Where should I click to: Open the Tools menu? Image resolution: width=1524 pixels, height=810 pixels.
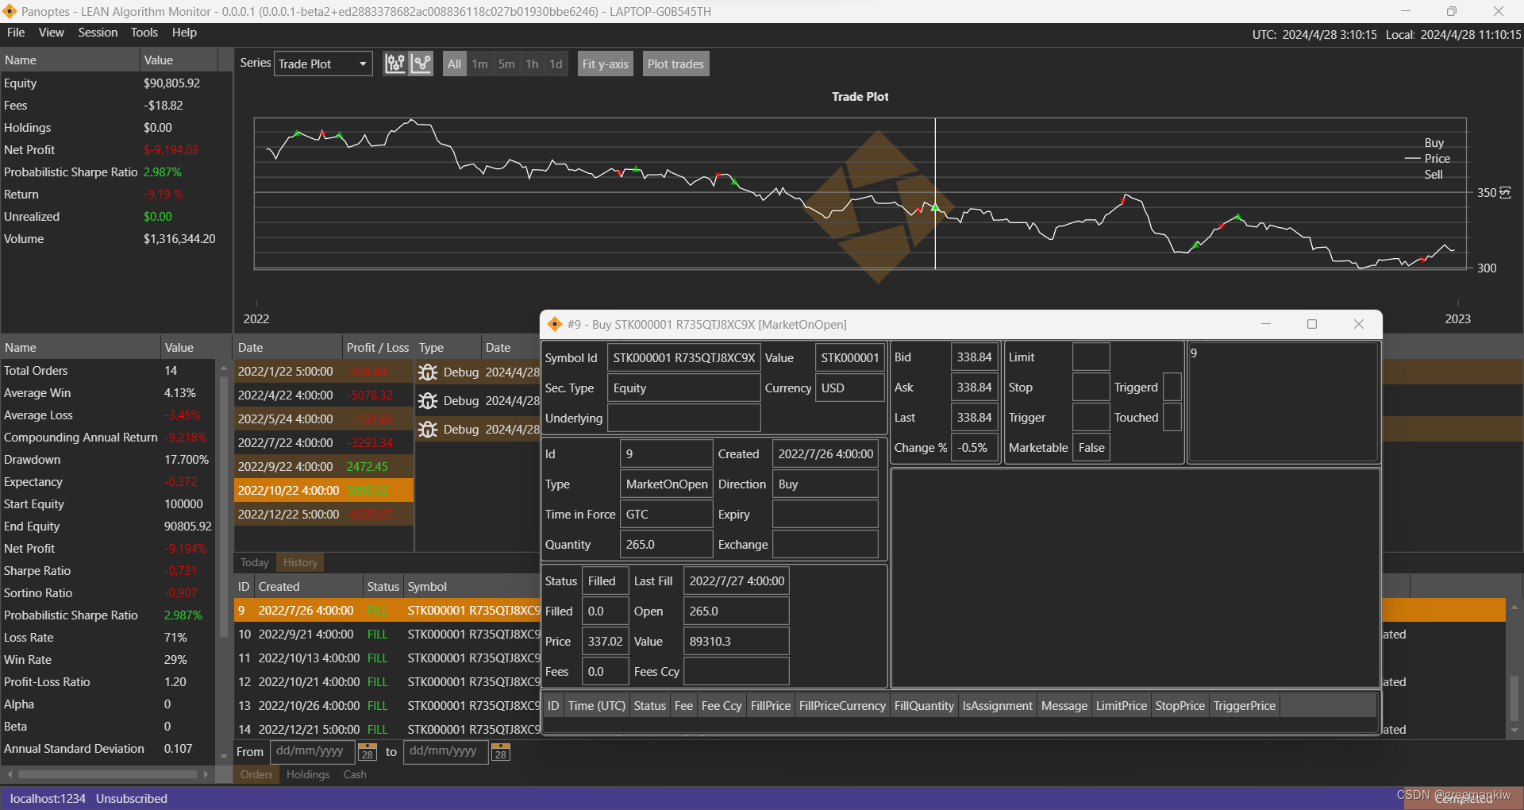click(144, 33)
